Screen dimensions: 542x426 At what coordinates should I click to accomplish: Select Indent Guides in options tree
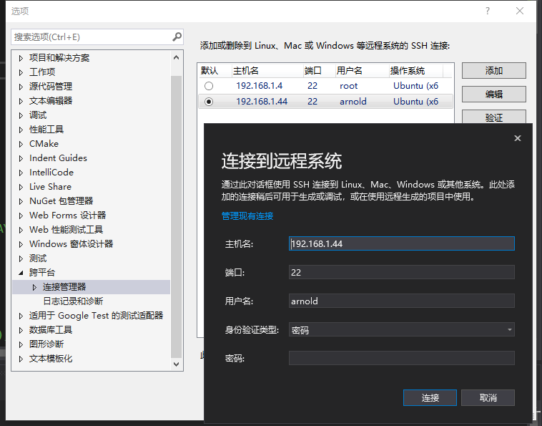click(58, 158)
